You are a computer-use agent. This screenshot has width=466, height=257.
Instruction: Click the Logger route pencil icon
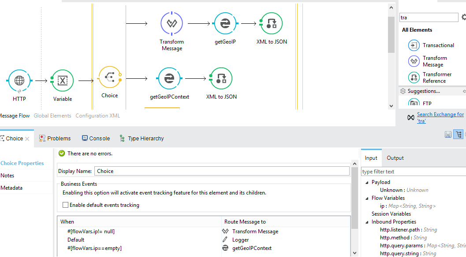225,239
